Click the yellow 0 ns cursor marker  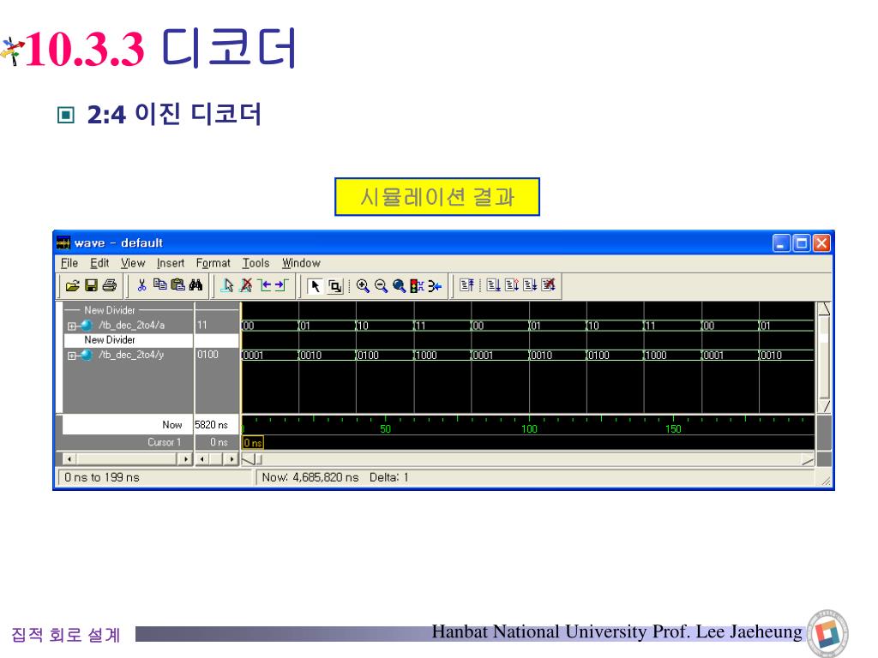pos(253,443)
